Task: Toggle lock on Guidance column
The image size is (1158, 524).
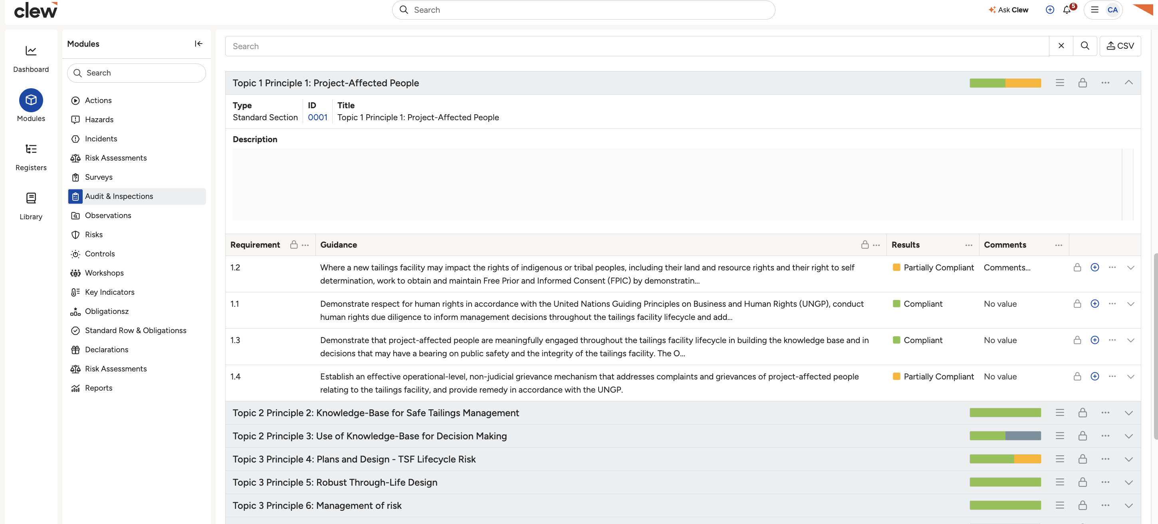Action: coord(865,245)
